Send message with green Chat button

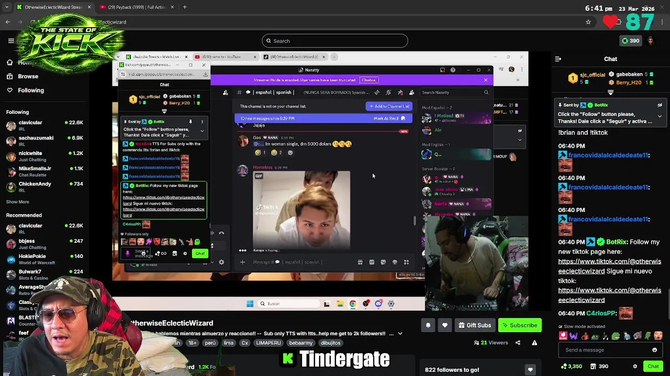click(653, 367)
